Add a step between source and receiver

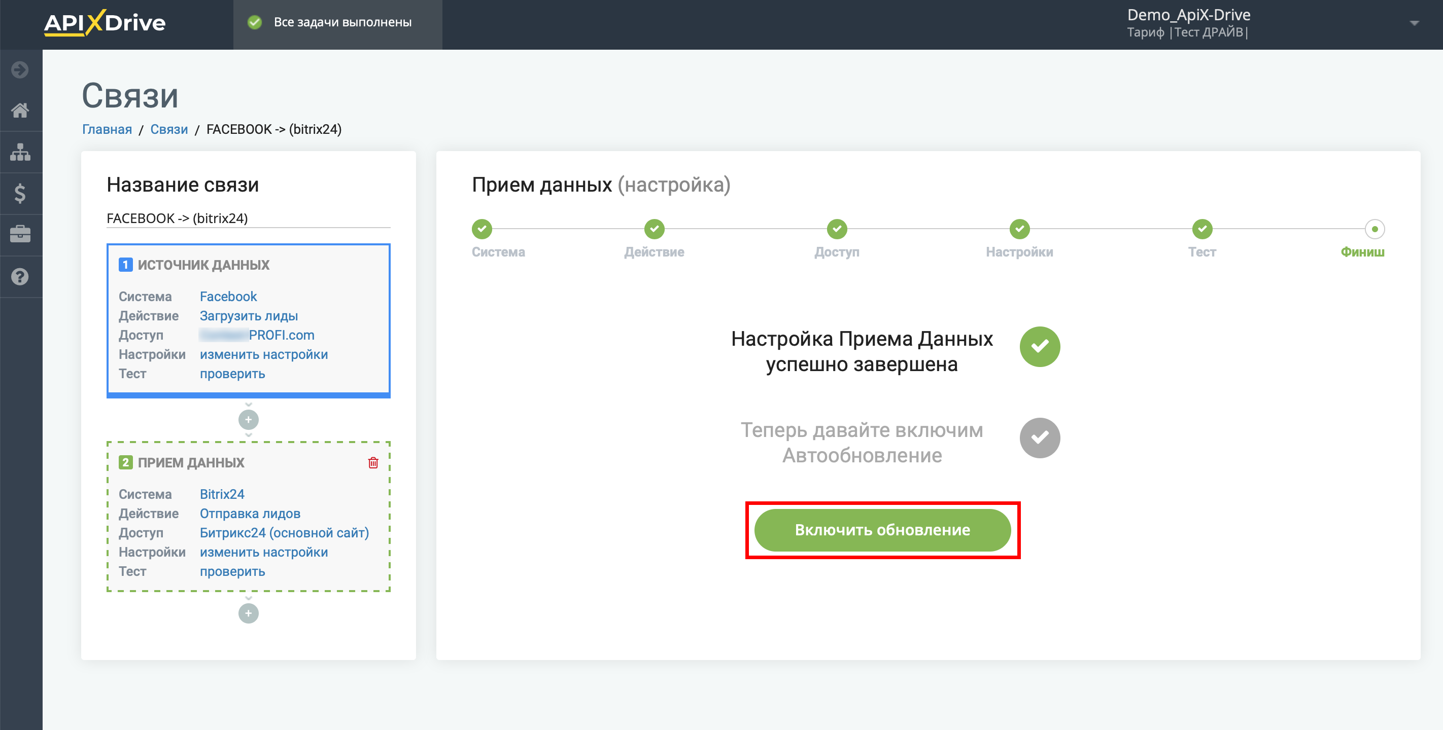click(x=248, y=419)
